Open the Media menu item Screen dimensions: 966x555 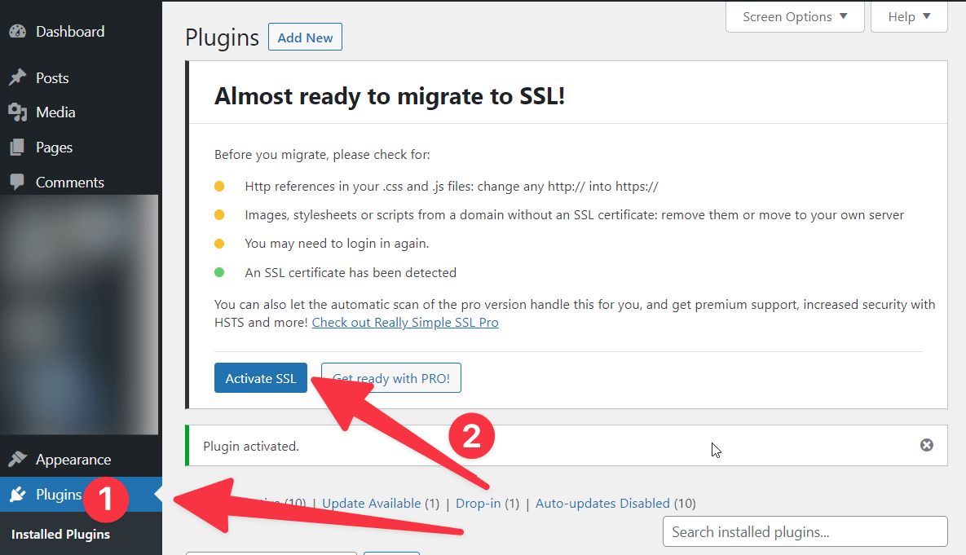tap(81, 112)
